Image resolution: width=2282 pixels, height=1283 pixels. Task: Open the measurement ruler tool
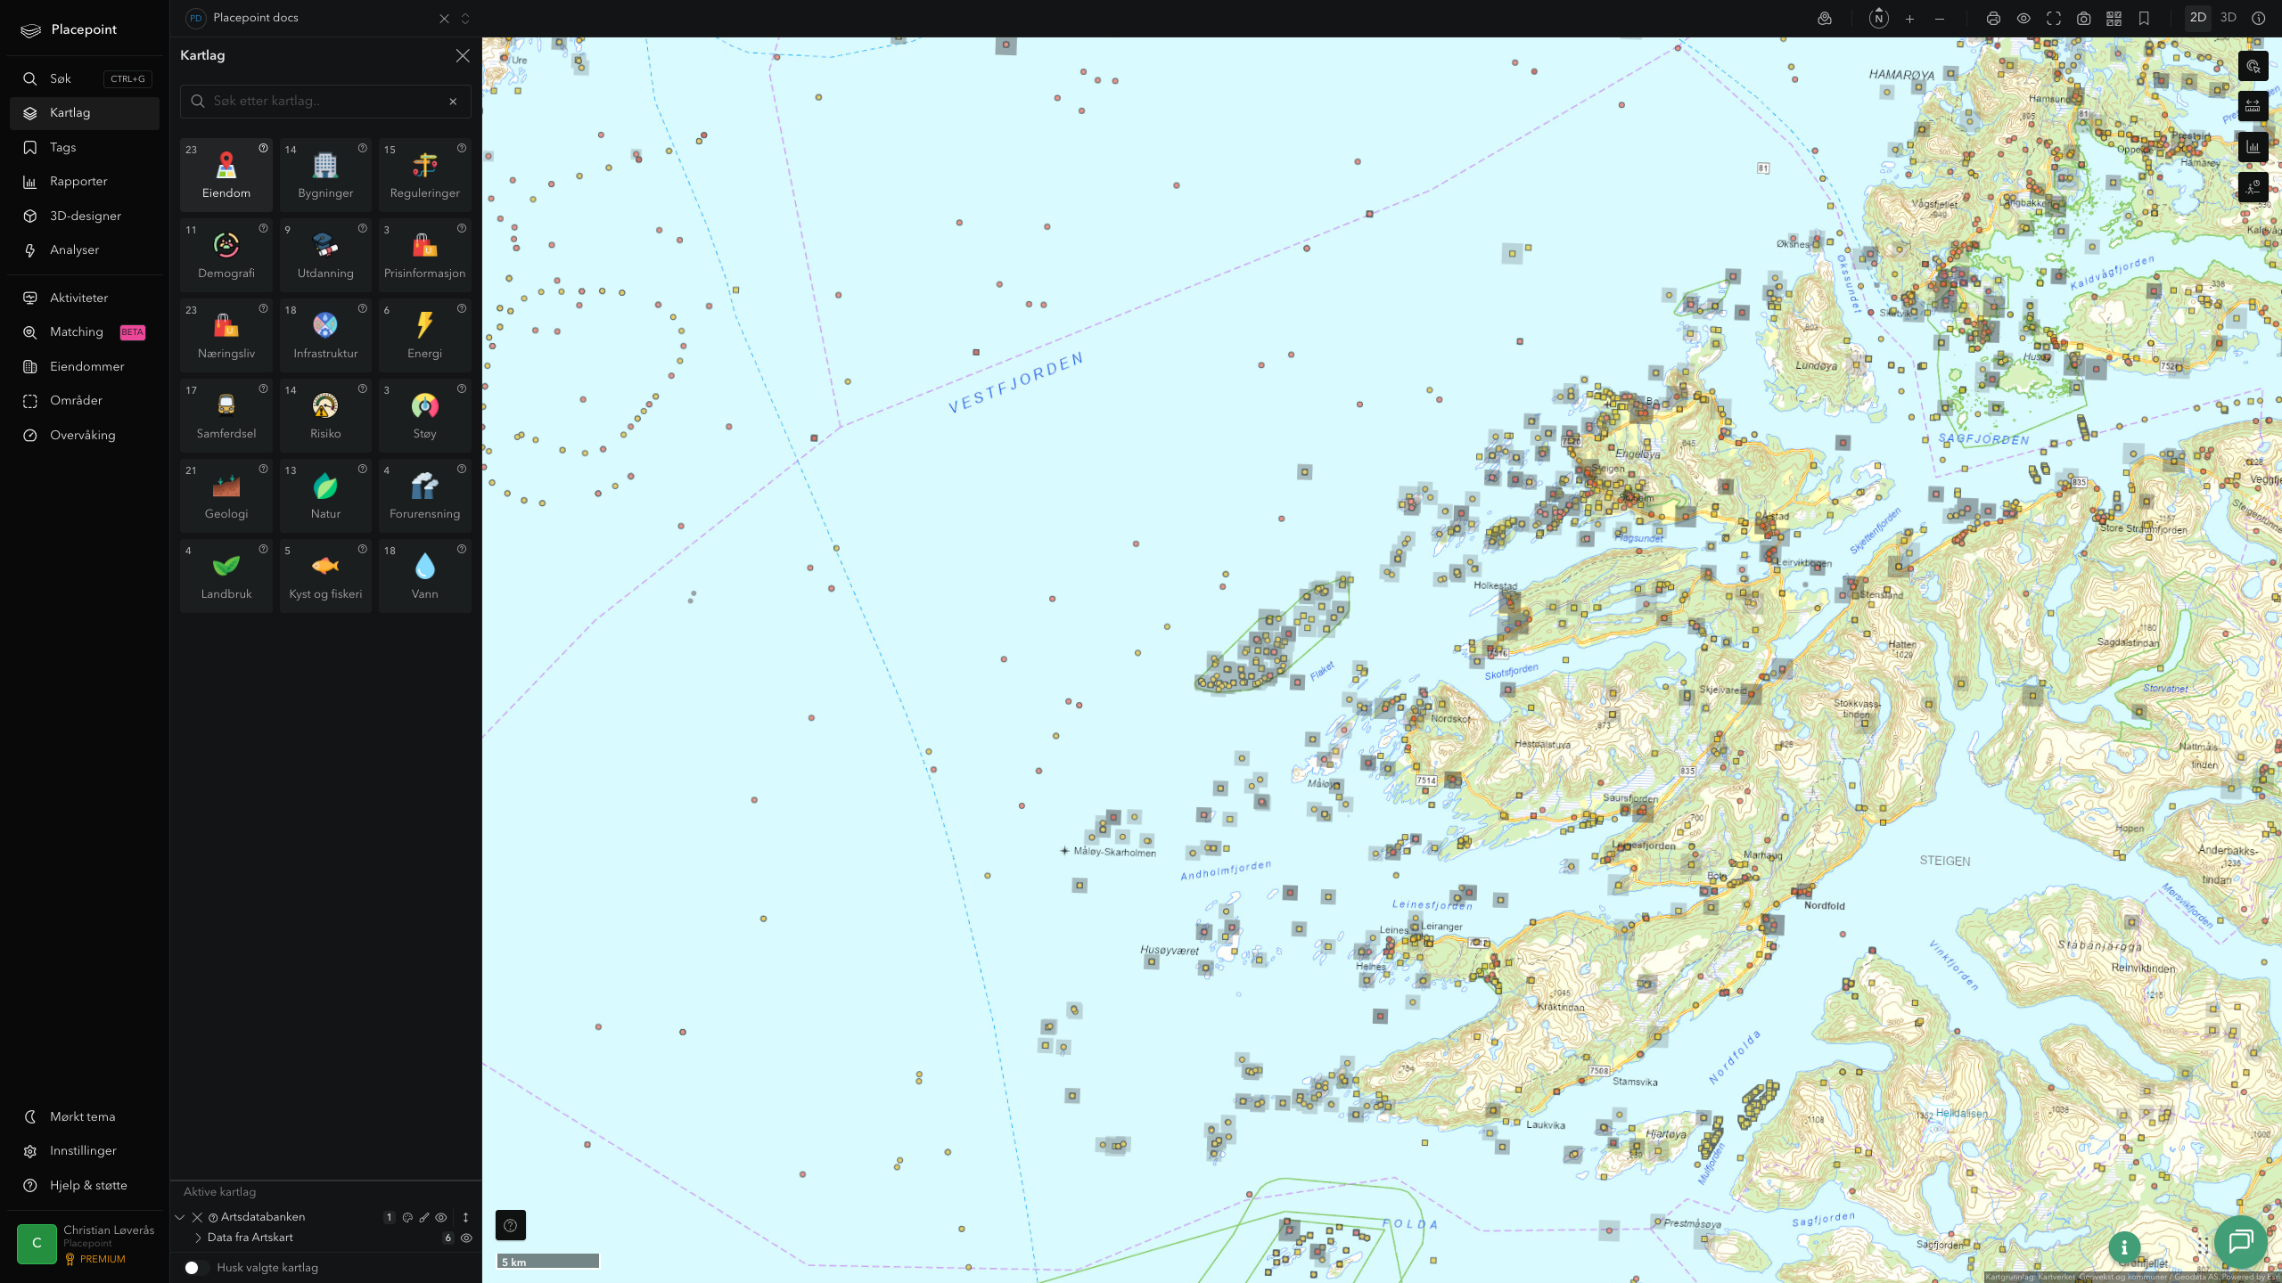[x=2253, y=107]
